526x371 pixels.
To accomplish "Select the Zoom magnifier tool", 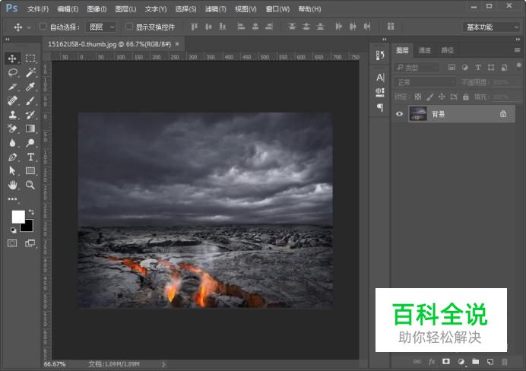I will click(x=30, y=185).
